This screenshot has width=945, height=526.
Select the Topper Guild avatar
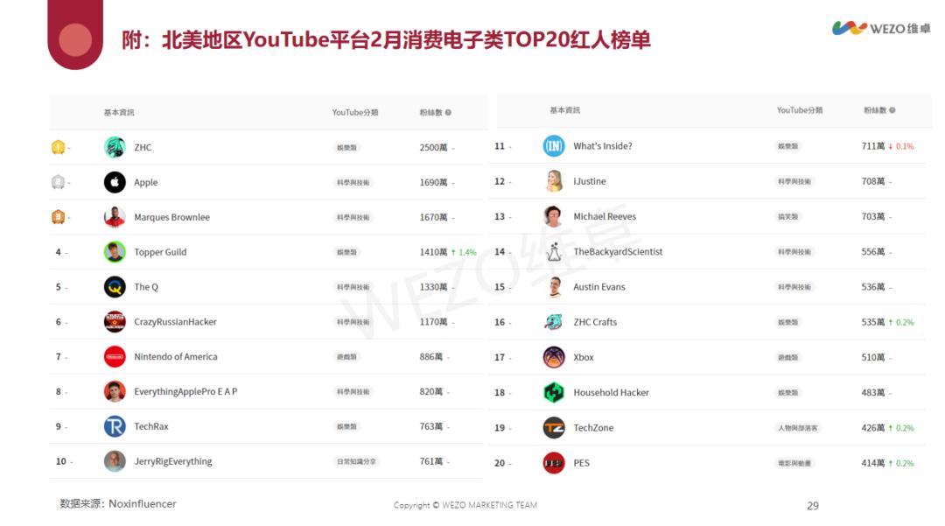113,251
